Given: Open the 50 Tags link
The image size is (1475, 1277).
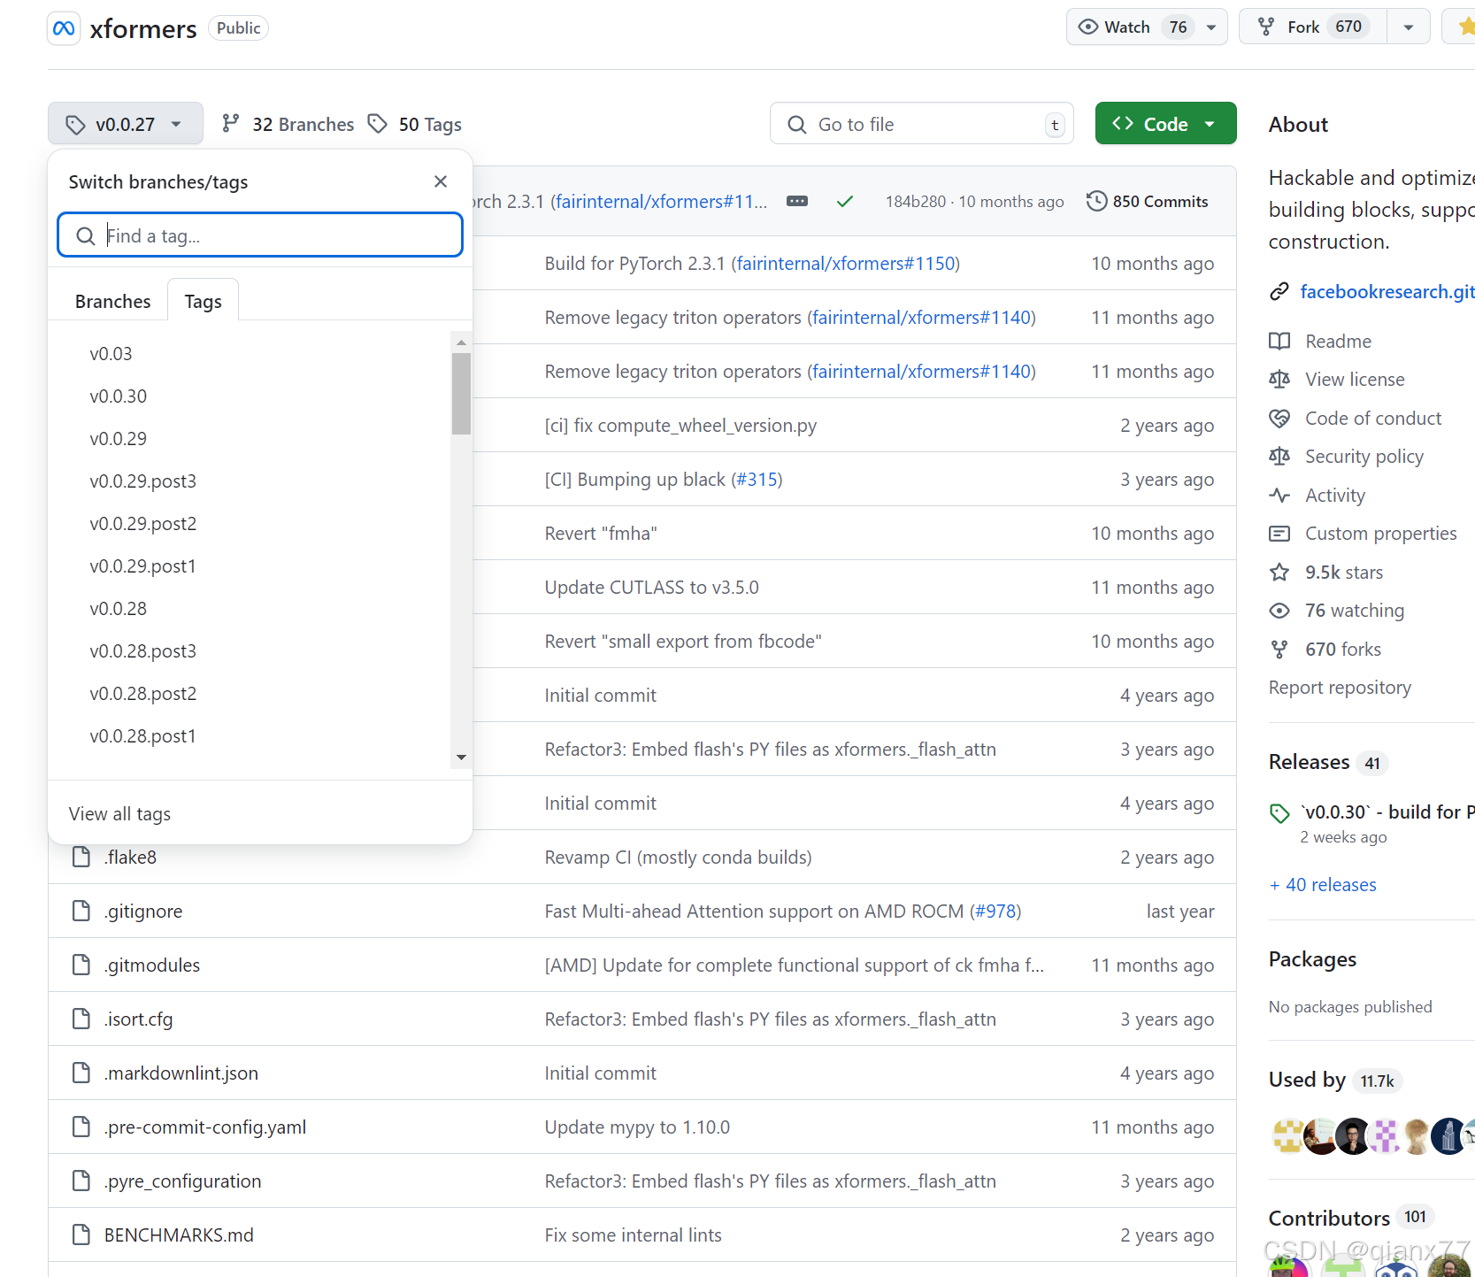Looking at the screenshot, I should click(415, 124).
